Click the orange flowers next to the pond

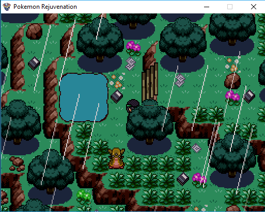118,81
